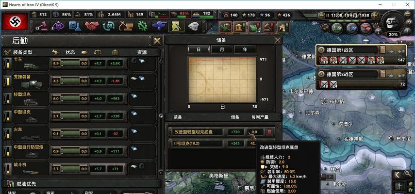415x194 pixels.
Task: Close the 储备 stockpile window
Action: pos(277,40)
